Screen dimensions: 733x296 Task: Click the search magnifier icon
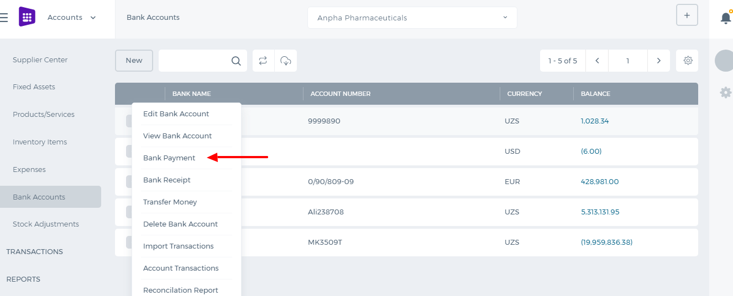pos(236,61)
